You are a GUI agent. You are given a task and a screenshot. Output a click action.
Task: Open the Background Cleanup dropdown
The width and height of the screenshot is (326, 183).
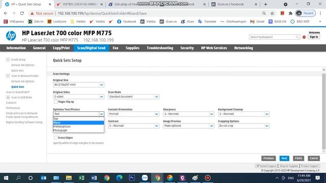(x=243, y=114)
